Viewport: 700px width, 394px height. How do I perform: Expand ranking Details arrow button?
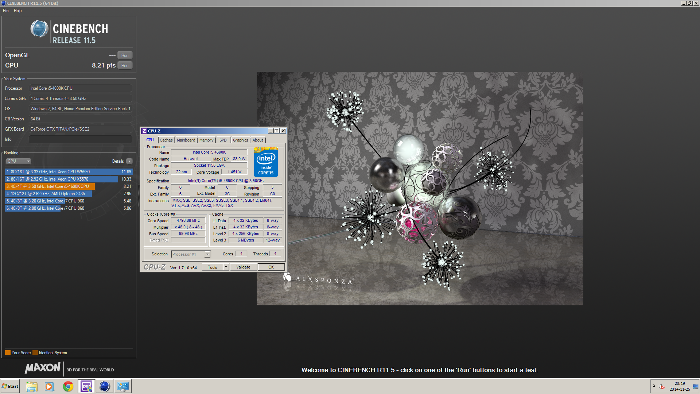pyautogui.click(x=129, y=161)
